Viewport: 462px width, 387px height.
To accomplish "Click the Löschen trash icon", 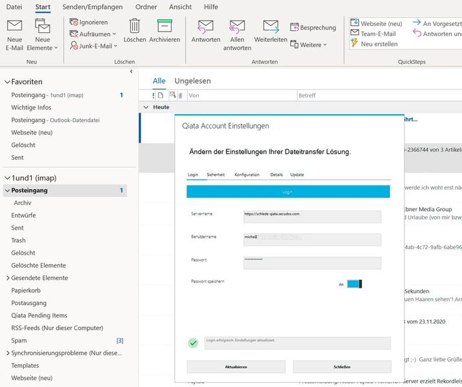I will pos(135,27).
